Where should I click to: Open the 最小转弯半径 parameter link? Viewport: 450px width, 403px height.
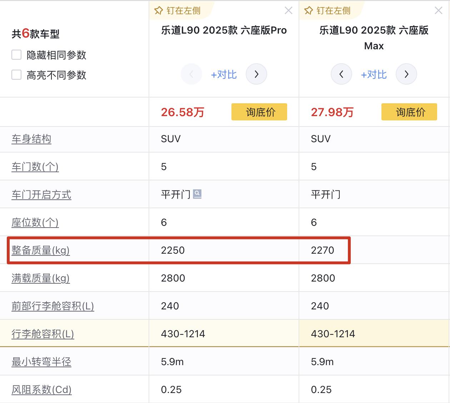[x=41, y=362]
